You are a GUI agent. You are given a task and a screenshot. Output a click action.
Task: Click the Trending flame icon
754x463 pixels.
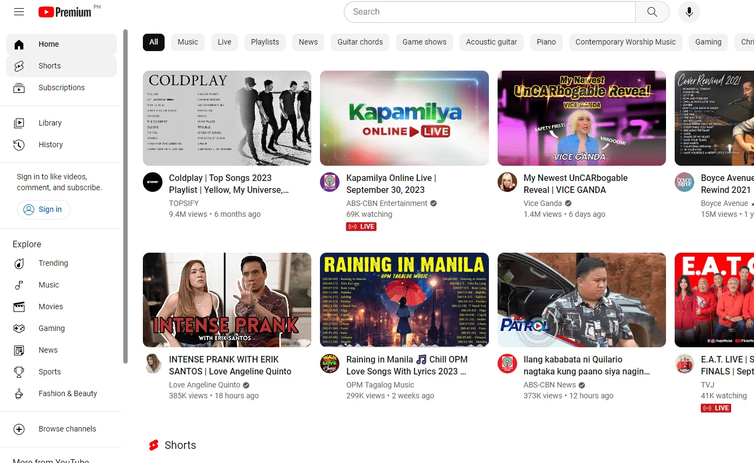pyautogui.click(x=19, y=263)
